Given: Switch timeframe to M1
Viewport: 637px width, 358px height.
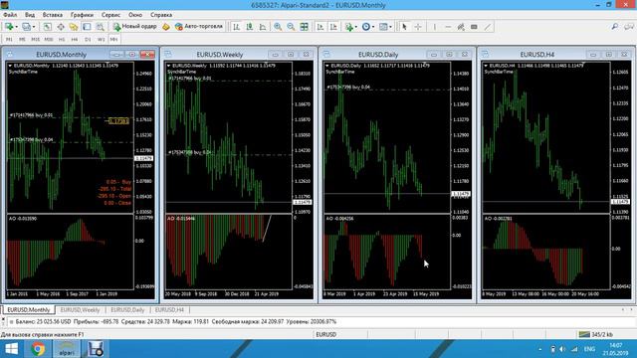Looking at the screenshot, I should [9, 40].
